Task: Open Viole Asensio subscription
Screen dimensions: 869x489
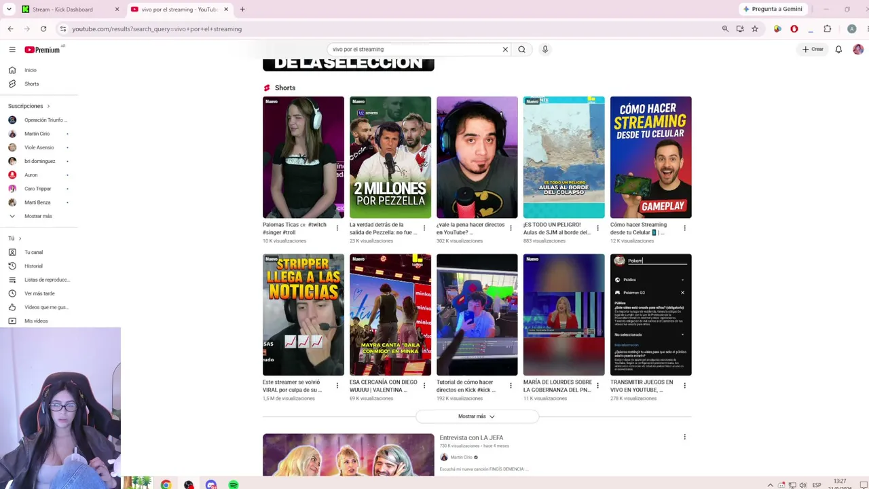Action: click(x=39, y=147)
